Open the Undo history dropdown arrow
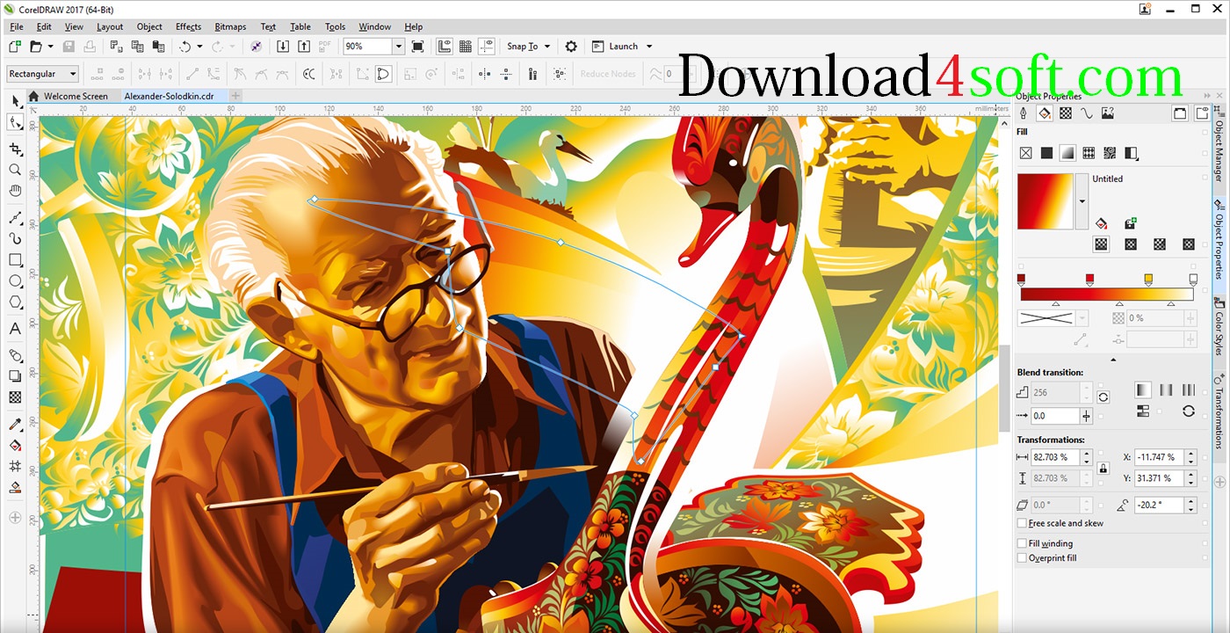The width and height of the screenshot is (1230, 633). click(x=199, y=47)
